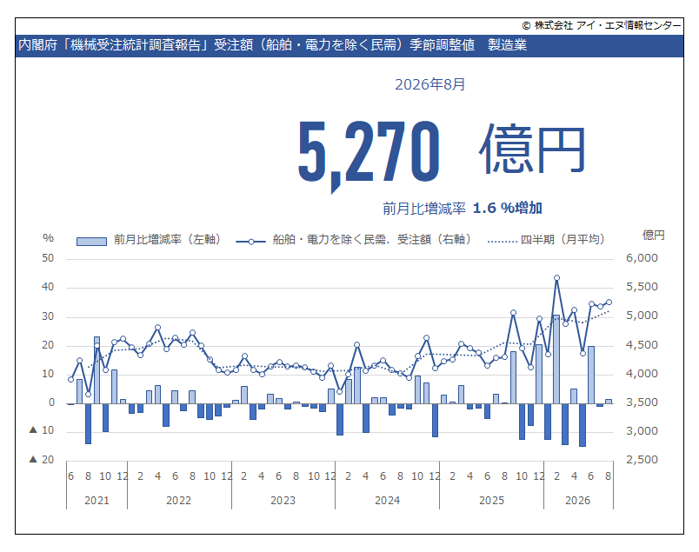Click the tallest positive bar at February 2026
The height and width of the screenshot is (552, 699).
pyautogui.click(x=556, y=359)
